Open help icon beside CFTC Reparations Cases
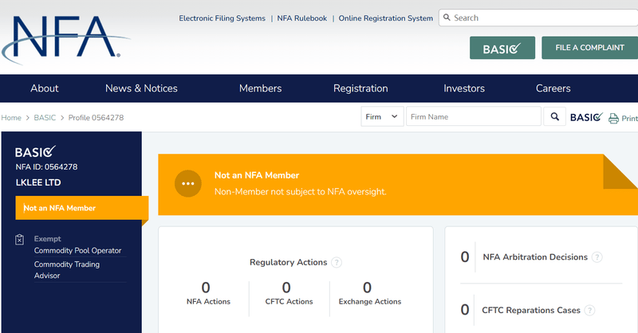Screen dimensions: 638x333 (589, 310)
